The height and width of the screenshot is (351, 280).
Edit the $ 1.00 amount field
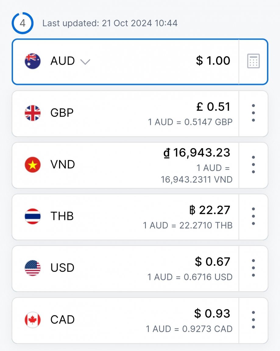click(213, 61)
